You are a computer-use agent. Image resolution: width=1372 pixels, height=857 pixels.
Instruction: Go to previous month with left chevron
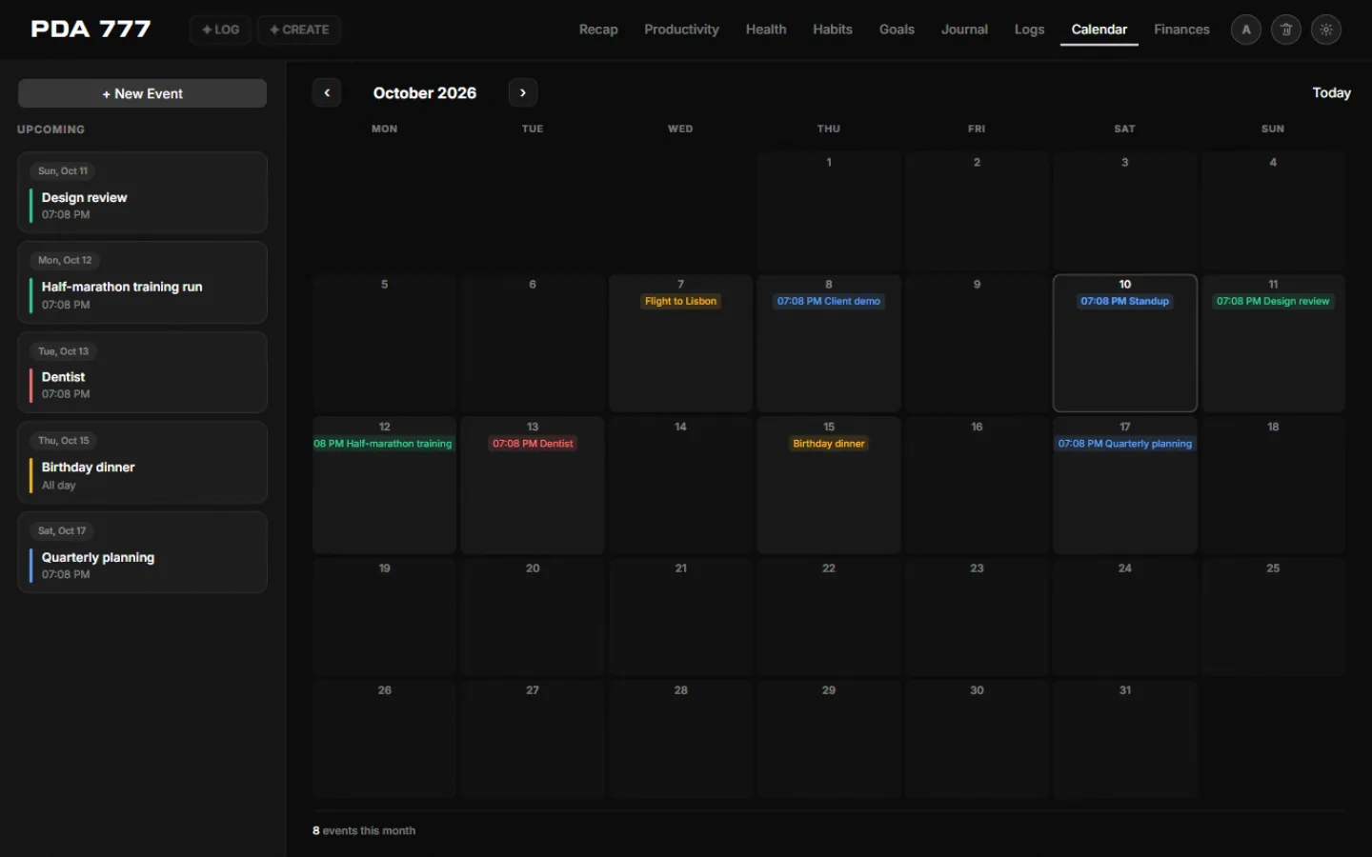pos(327,92)
